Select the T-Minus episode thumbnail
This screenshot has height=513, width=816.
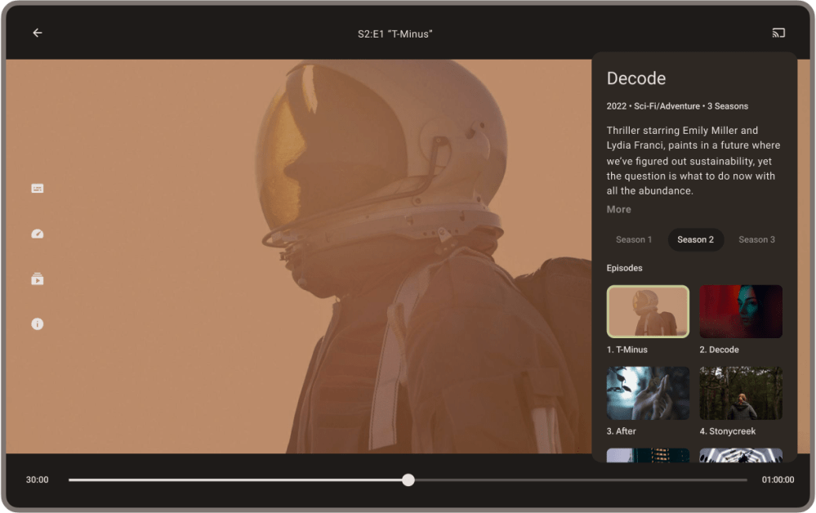click(648, 311)
